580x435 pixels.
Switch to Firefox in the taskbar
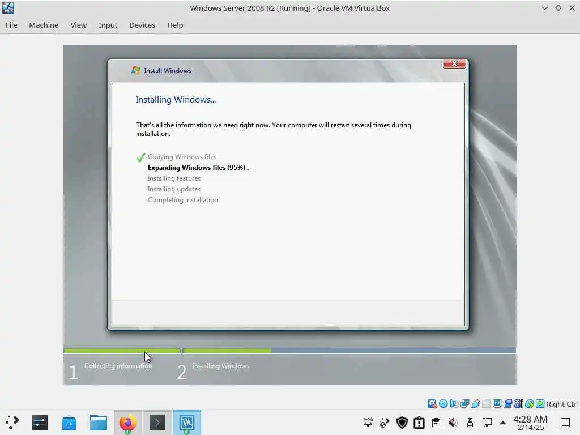click(127, 423)
